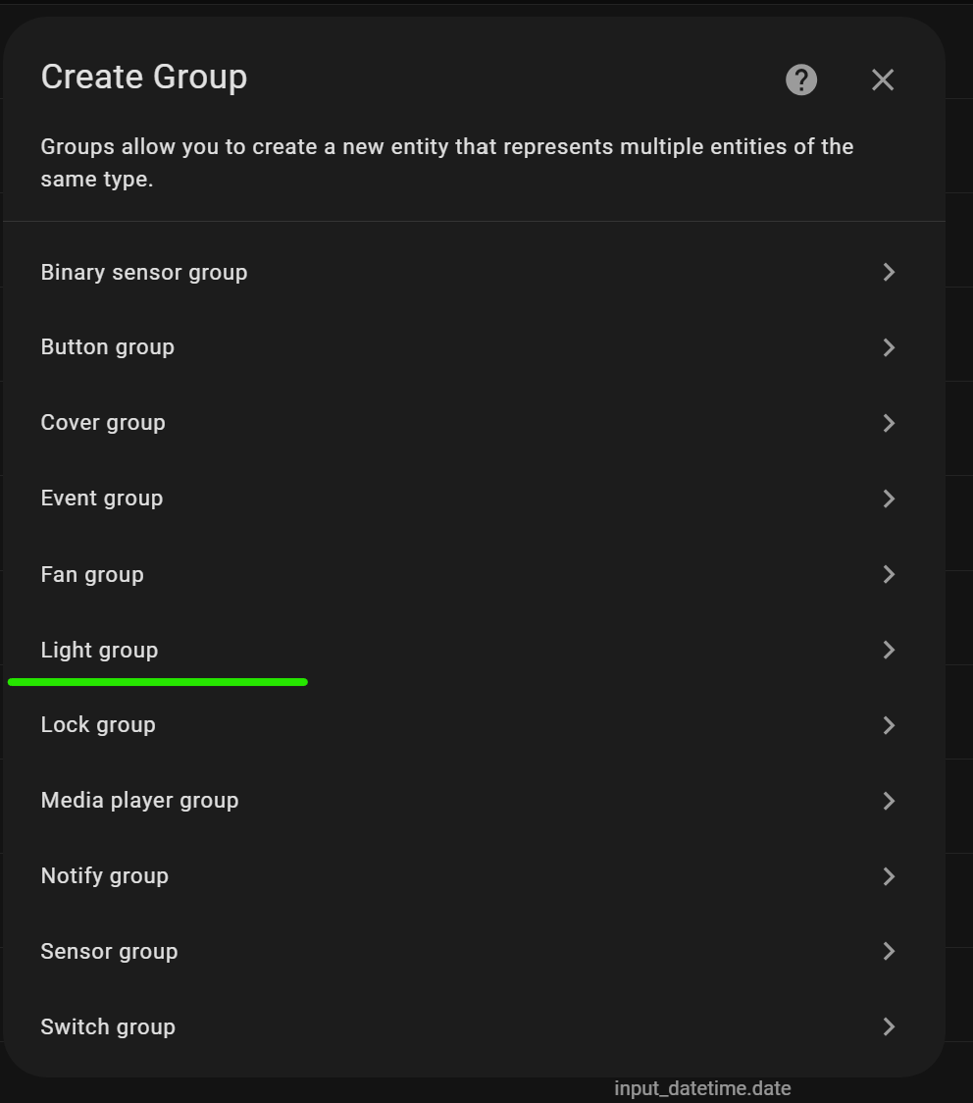Screen dimensions: 973x1103
Task: Expand the arrow beside Media player group
Action: tap(889, 801)
